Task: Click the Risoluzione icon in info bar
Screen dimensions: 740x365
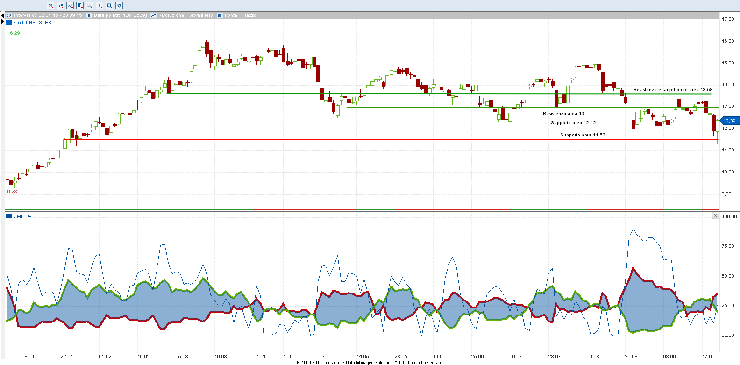Action: [153, 15]
